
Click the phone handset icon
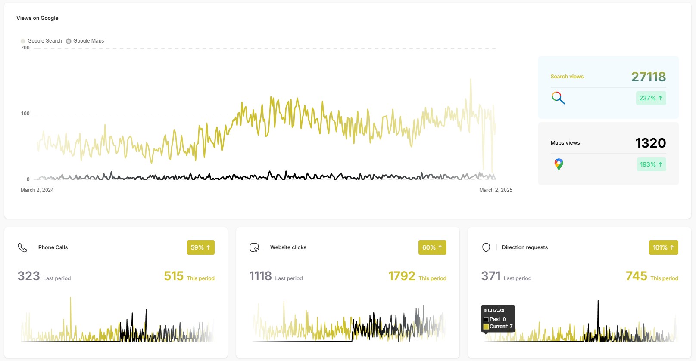point(22,247)
